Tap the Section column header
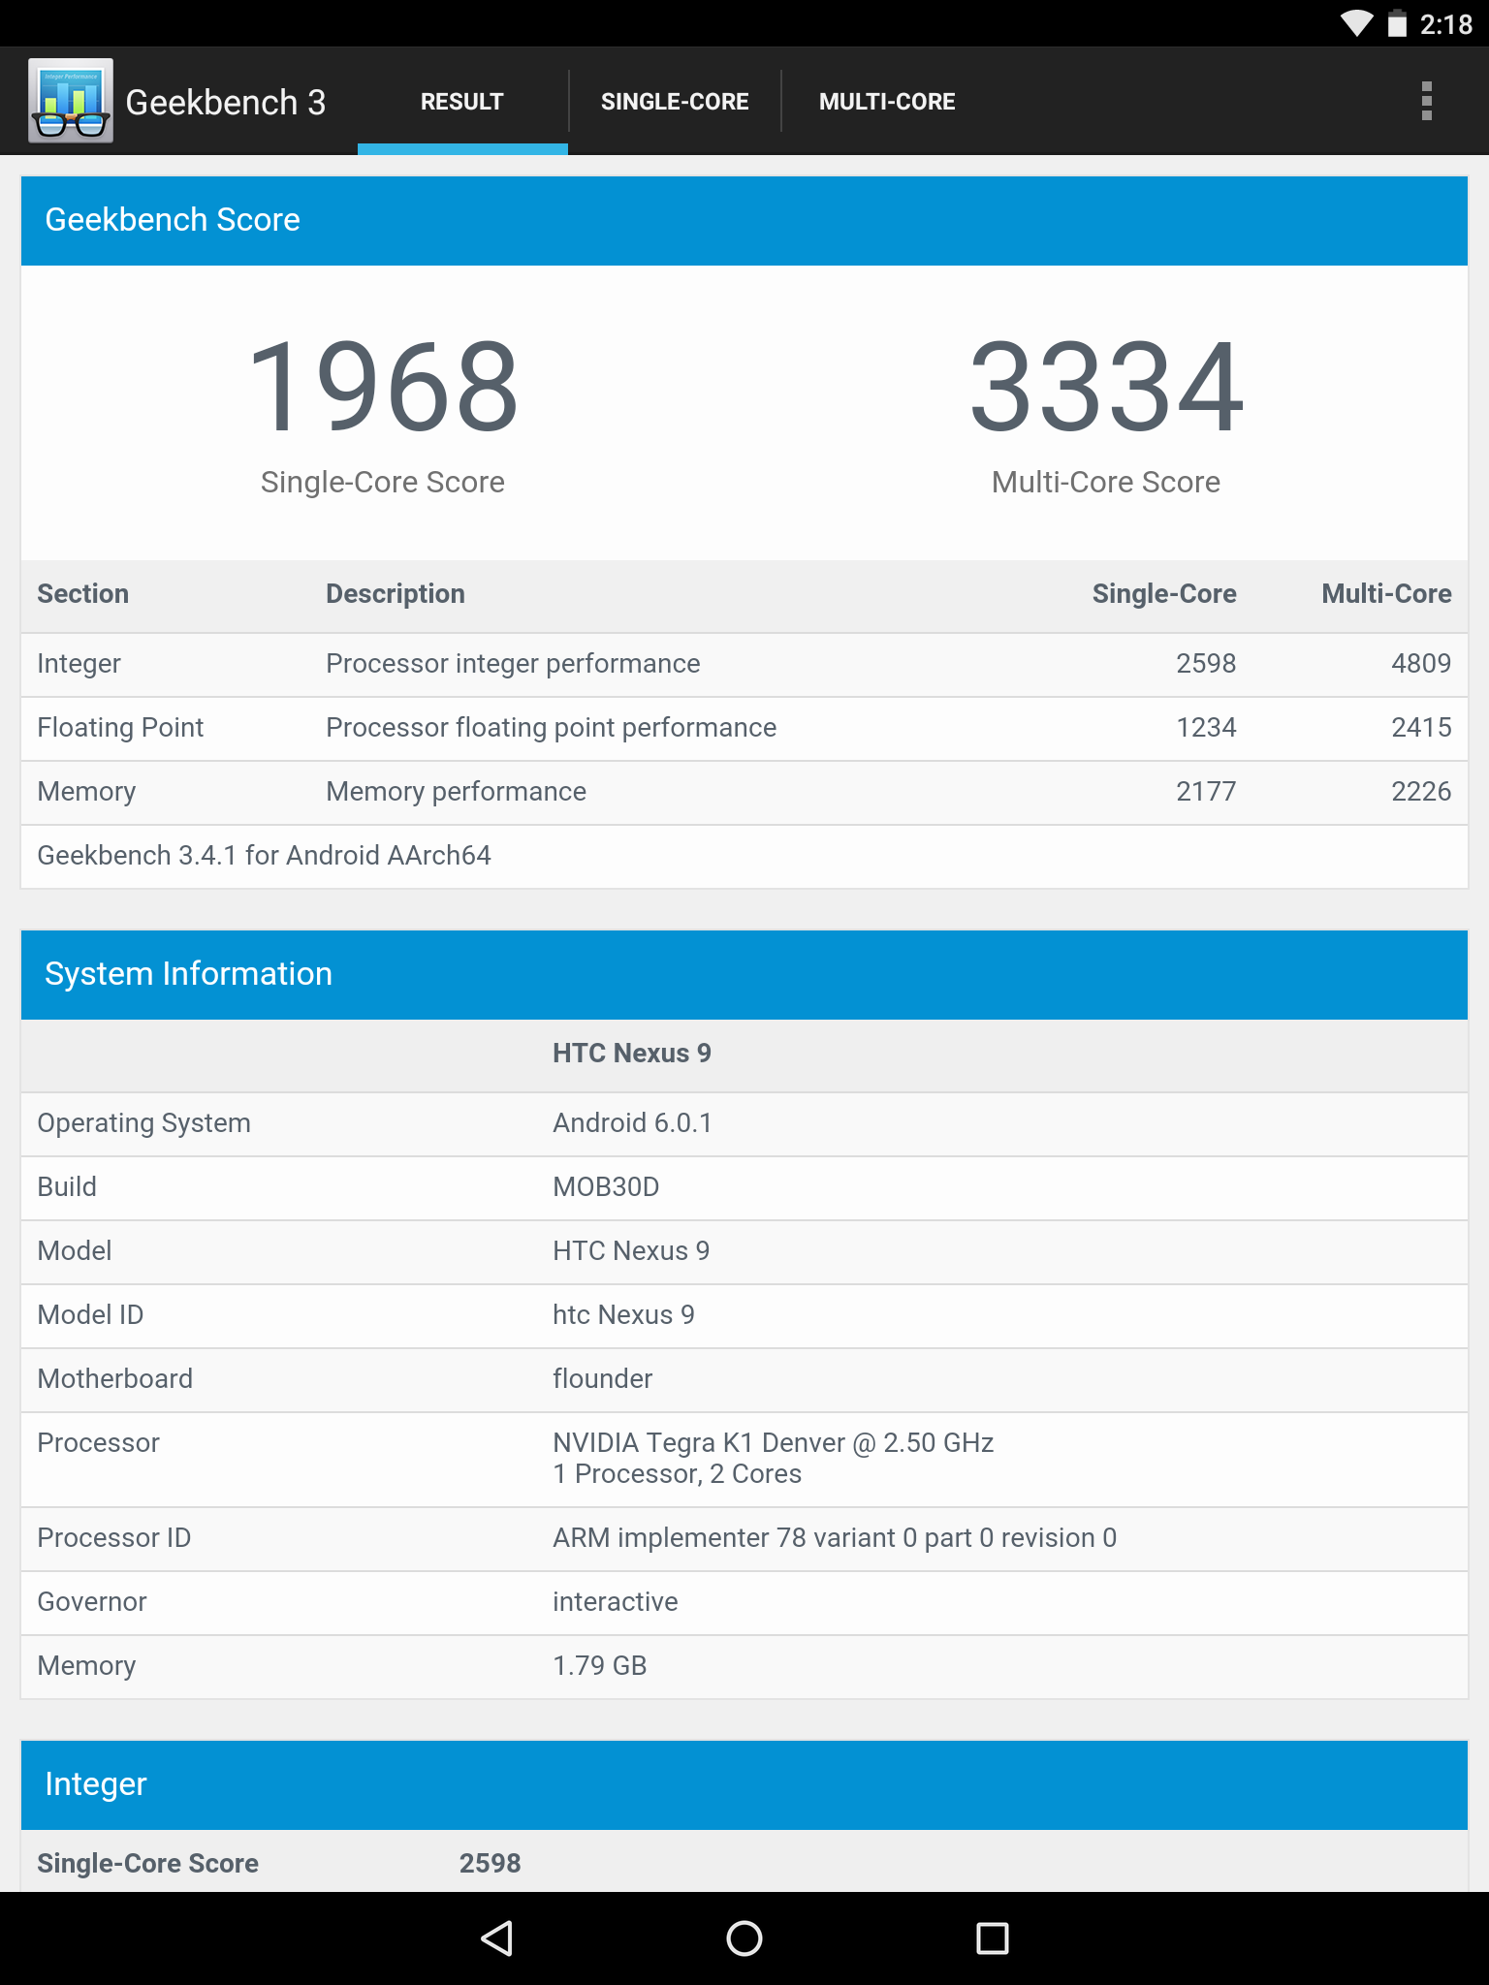This screenshot has width=1489, height=1985. click(x=82, y=593)
